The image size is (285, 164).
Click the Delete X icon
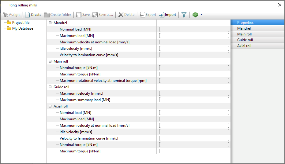click(121, 15)
